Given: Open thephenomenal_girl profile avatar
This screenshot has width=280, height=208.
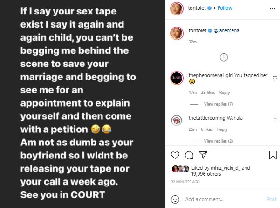Looking at the screenshot, I should tap(177, 77).
